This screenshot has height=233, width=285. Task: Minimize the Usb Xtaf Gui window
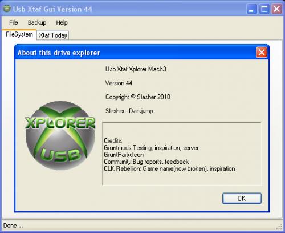[x=251, y=9]
